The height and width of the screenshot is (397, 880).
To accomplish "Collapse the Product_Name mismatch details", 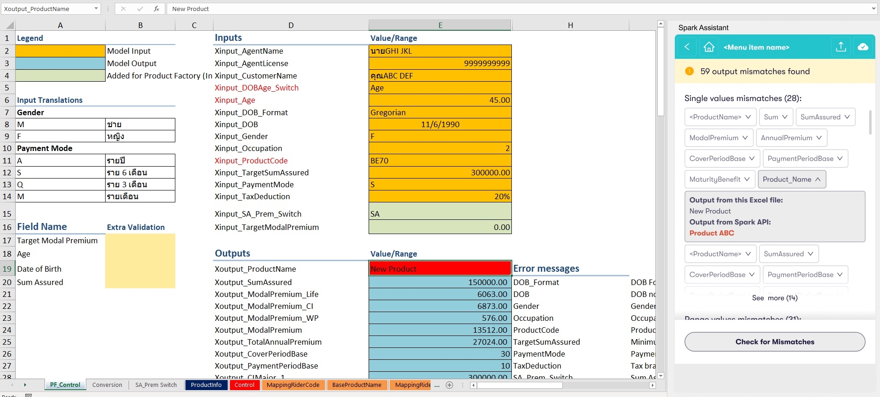I will click(791, 179).
